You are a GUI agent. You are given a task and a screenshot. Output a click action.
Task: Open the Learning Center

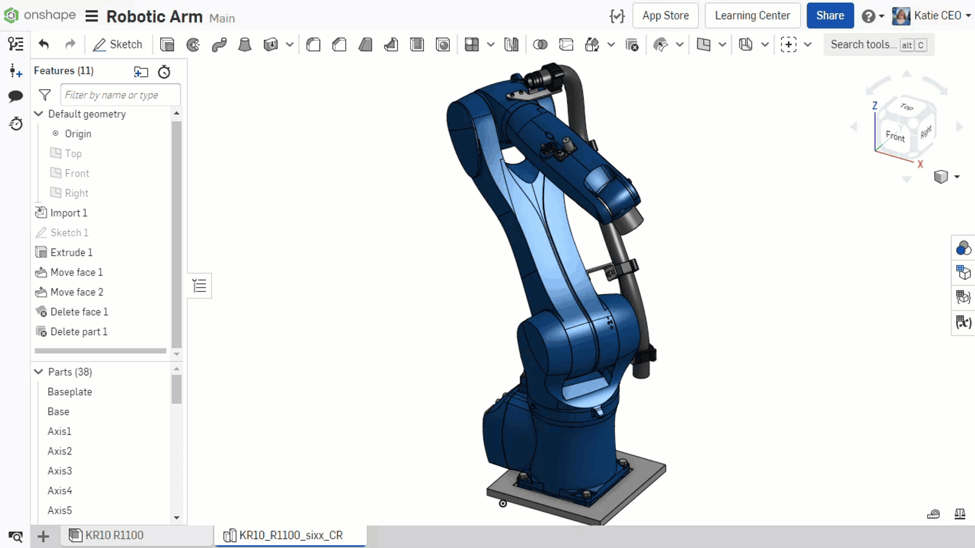point(752,16)
